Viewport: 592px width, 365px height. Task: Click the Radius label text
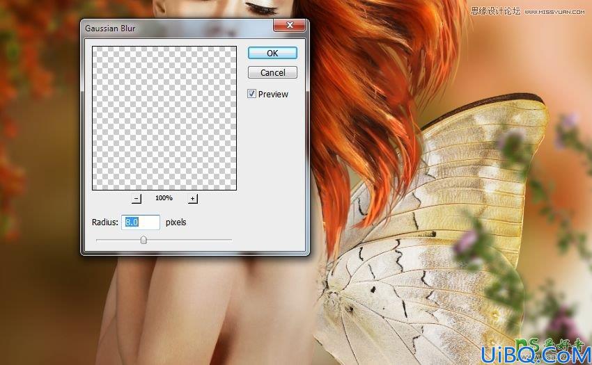105,222
